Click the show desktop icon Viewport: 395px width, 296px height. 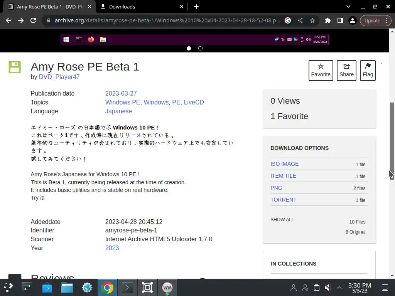[385, 288]
